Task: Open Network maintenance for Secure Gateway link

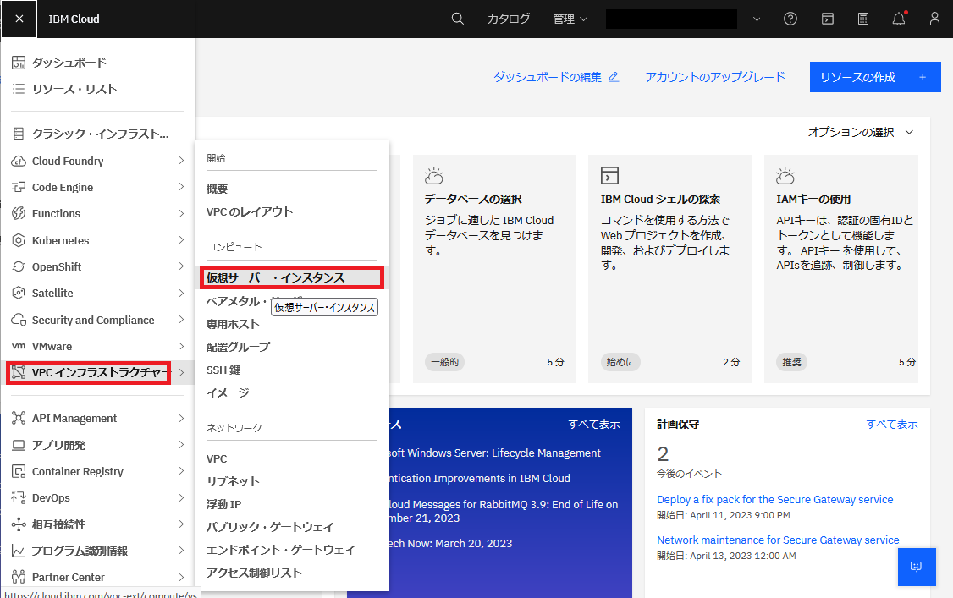Action: point(778,540)
